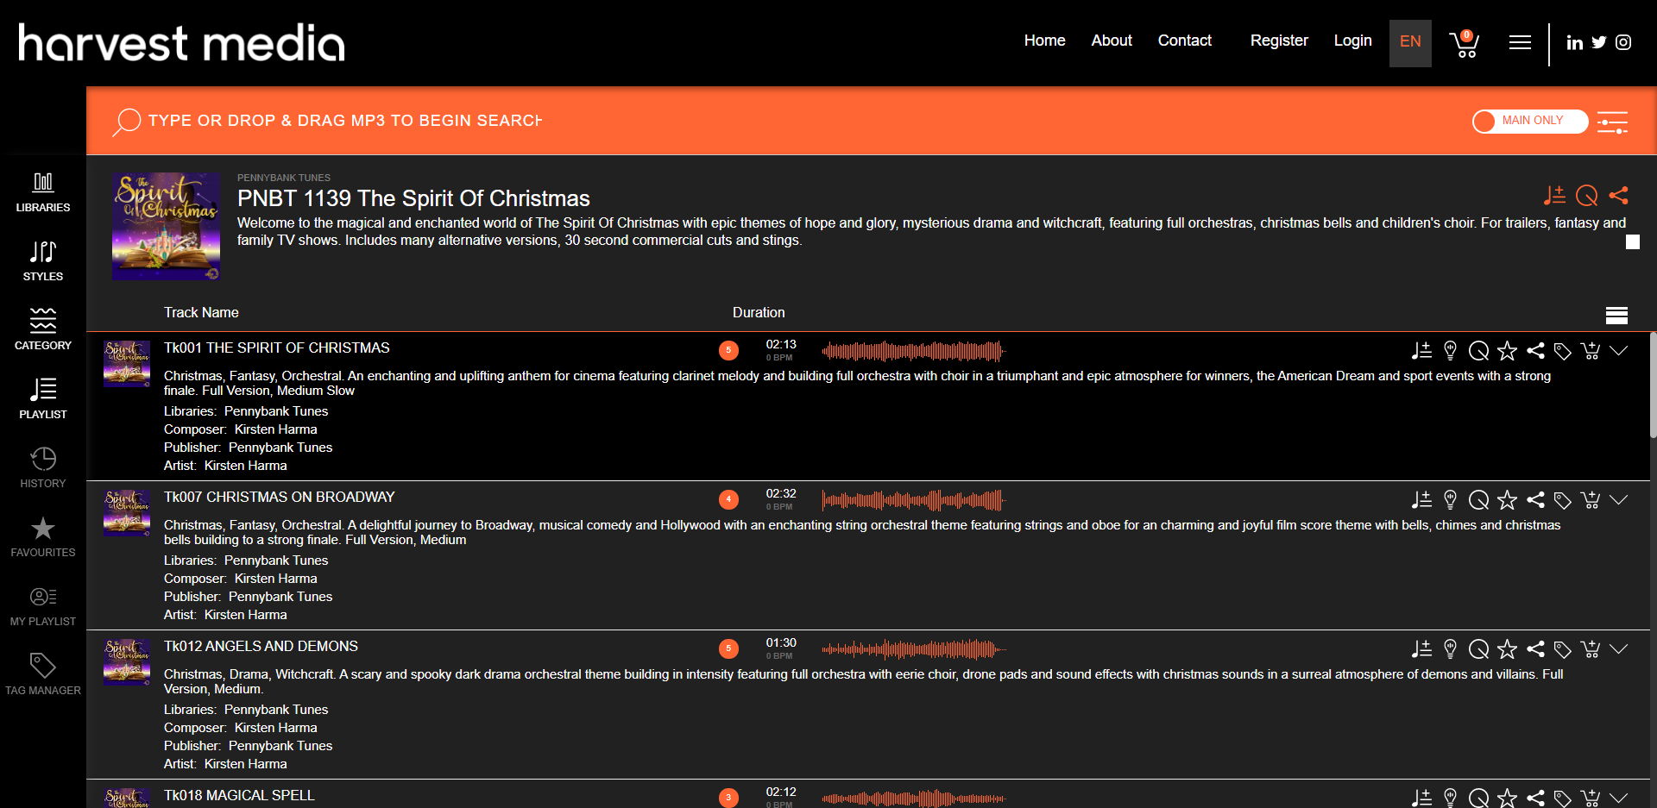
Task: Click the harvest media logo
Action: 181,42
